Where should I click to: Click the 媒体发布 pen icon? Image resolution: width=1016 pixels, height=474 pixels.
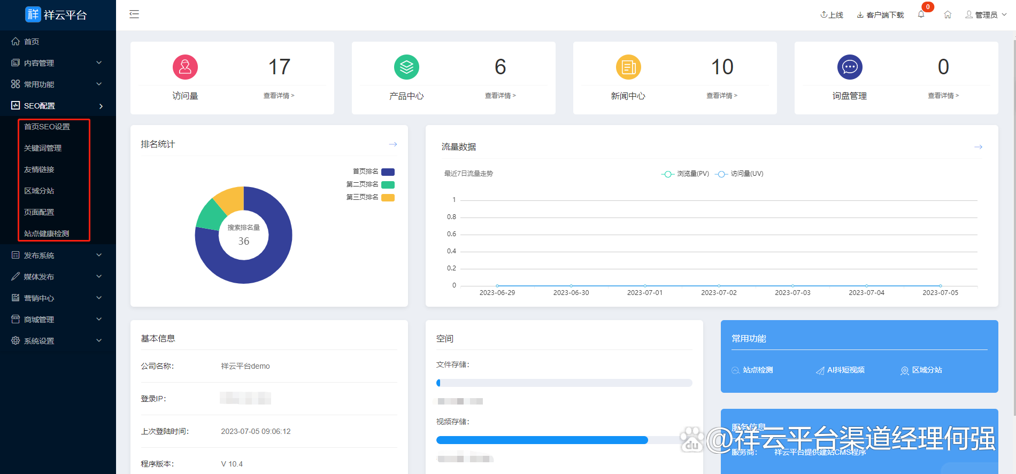(x=16, y=276)
